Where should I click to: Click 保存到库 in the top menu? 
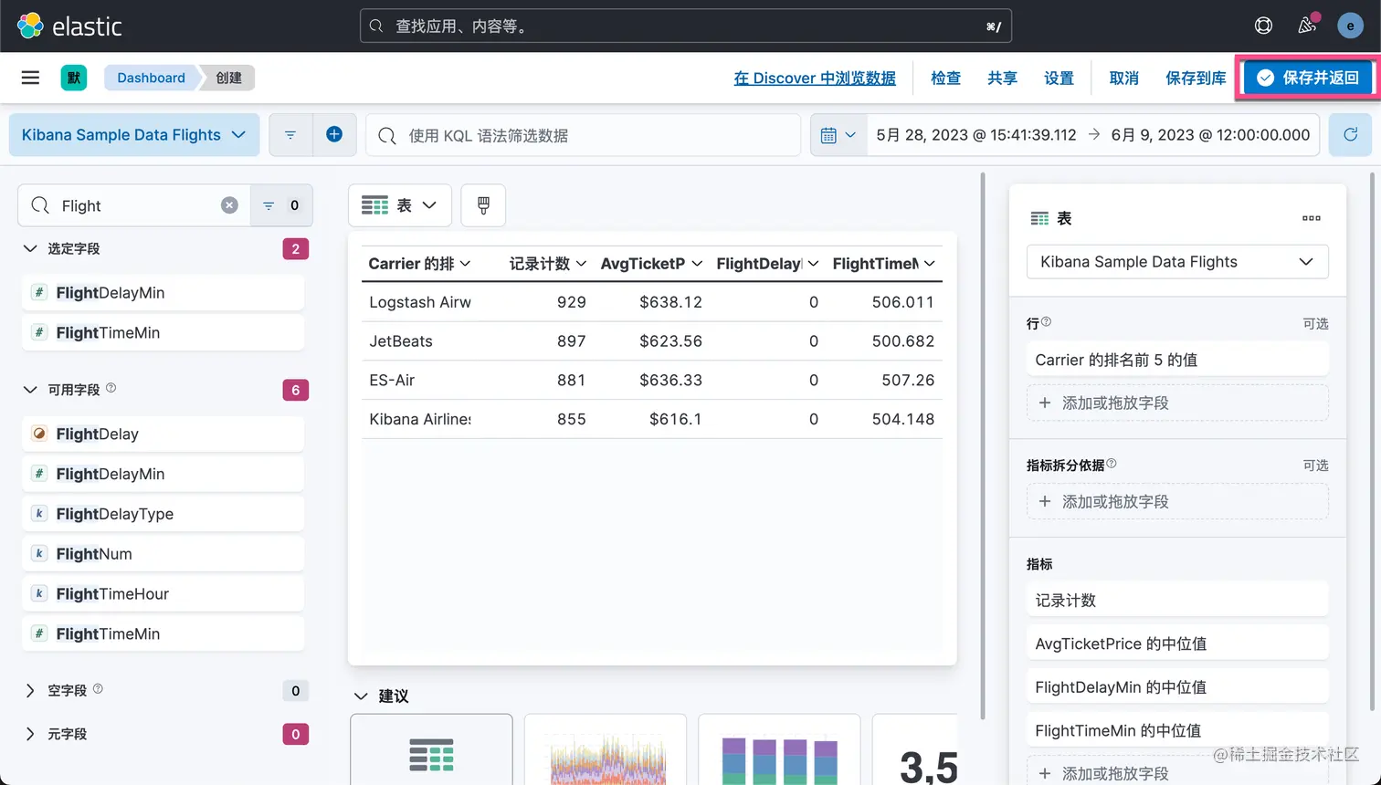coord(1196,78)
